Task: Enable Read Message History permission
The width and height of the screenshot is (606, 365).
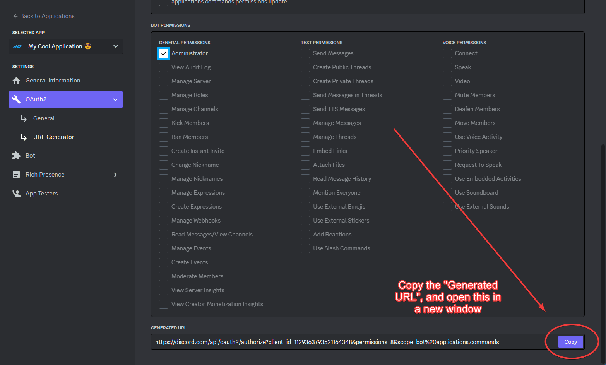Action: pos(305,179)
